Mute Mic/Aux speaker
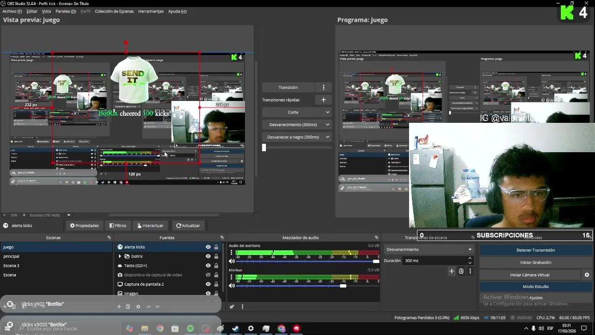 click(x=231, y=286)
